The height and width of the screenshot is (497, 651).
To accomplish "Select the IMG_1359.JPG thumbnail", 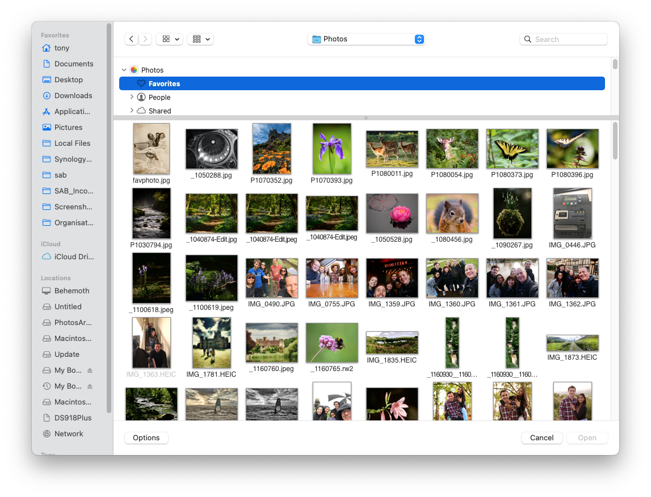I will click(392, 278).
